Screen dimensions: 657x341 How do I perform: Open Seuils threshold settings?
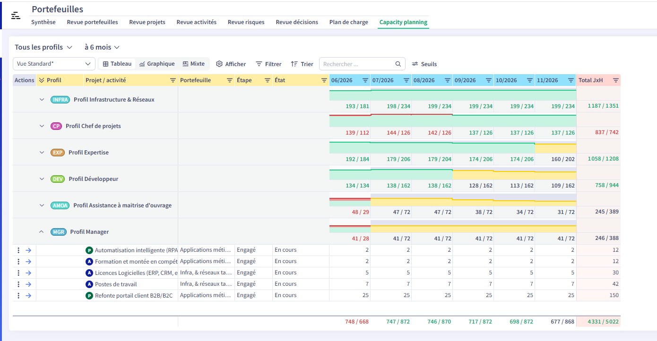[x=424, y=64]
